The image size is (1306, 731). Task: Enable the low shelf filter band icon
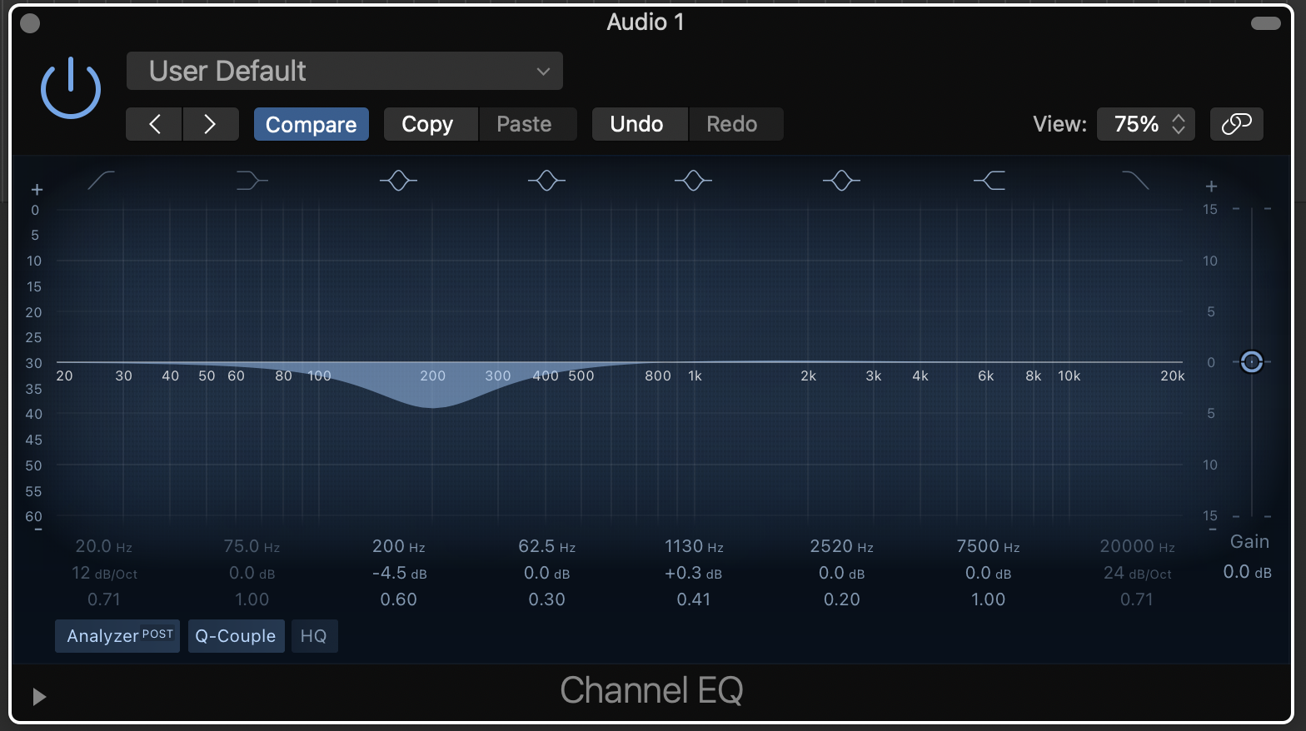251,180
